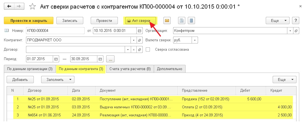
Task: Switch to Дополнительно tab
Action: (x=170, y=69)
